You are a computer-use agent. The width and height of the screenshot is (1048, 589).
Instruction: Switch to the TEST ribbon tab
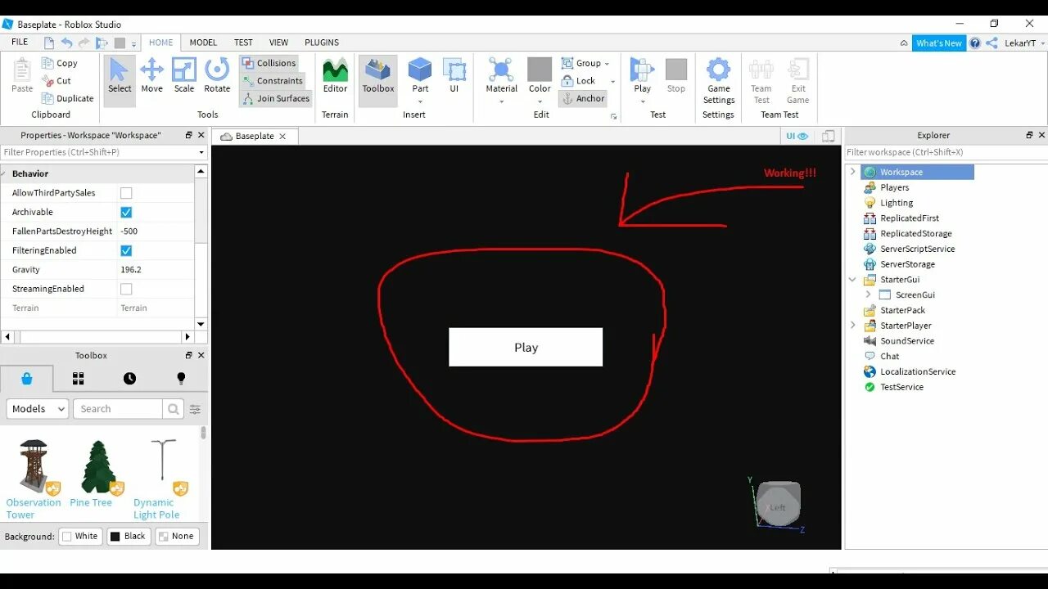point(243,43)
